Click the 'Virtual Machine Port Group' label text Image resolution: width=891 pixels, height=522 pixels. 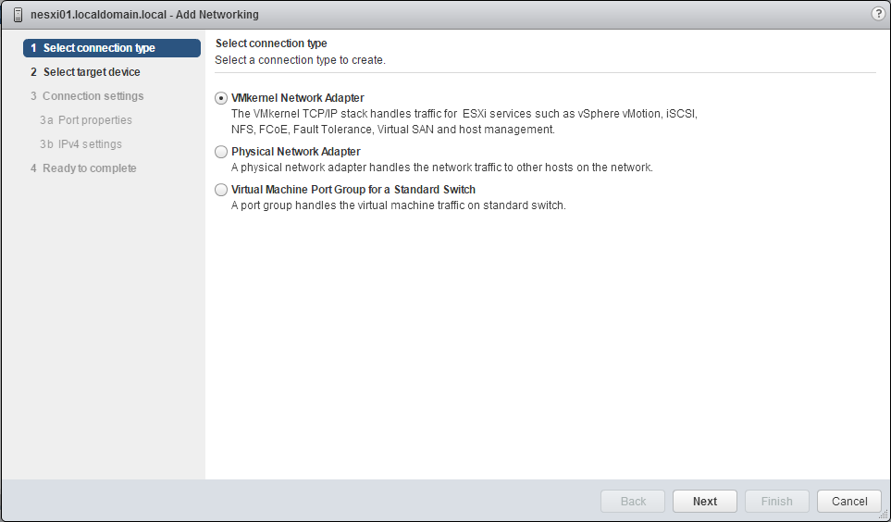click(x=353, y=190)
